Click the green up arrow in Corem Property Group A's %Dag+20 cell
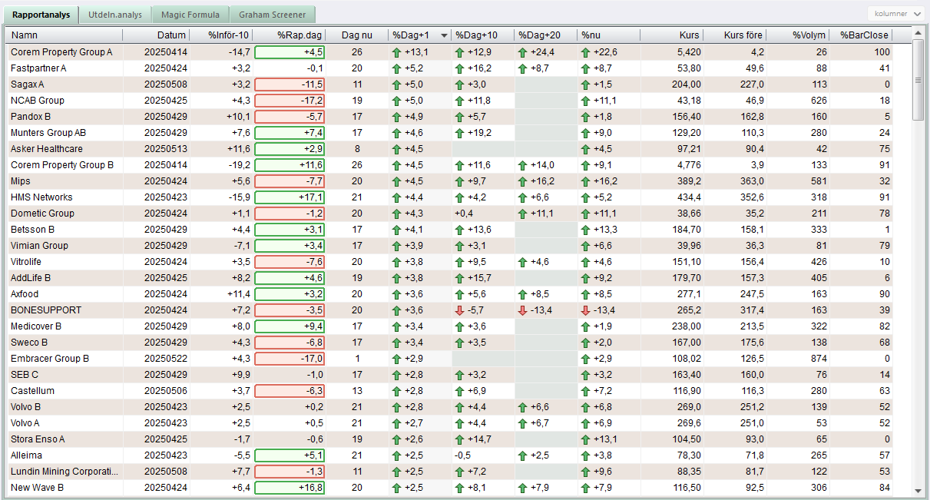This screenshot has height=500, width=930. pyautogui.click(x=523, y=52)
